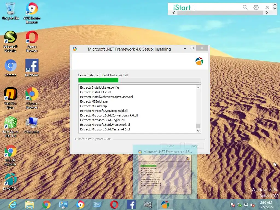280x210 pixels.
Task: Click the installer title bar icon
Action: [75, 49]
